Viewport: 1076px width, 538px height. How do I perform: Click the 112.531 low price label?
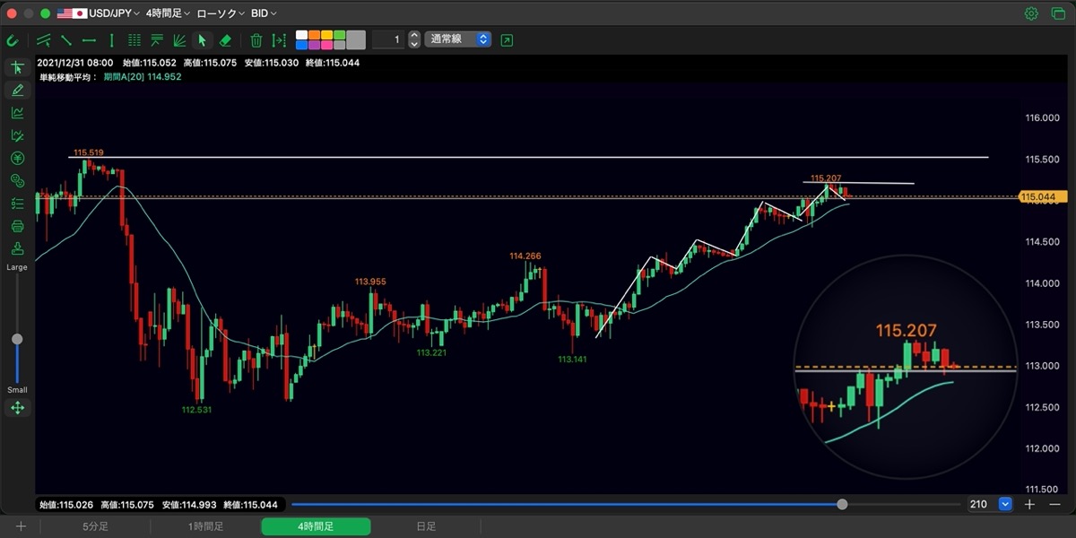197,410
